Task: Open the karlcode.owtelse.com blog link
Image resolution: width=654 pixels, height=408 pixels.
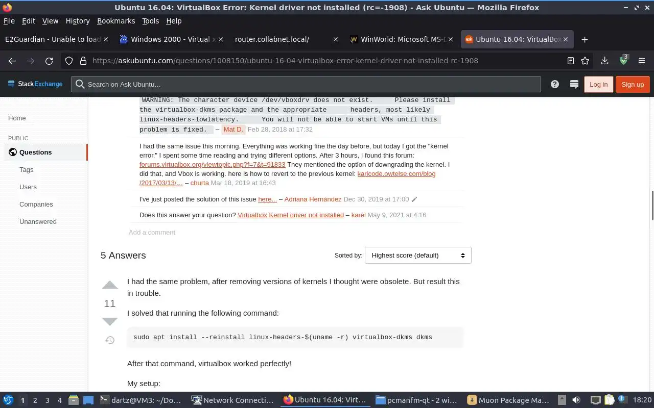Action: [x=396, y=174]
